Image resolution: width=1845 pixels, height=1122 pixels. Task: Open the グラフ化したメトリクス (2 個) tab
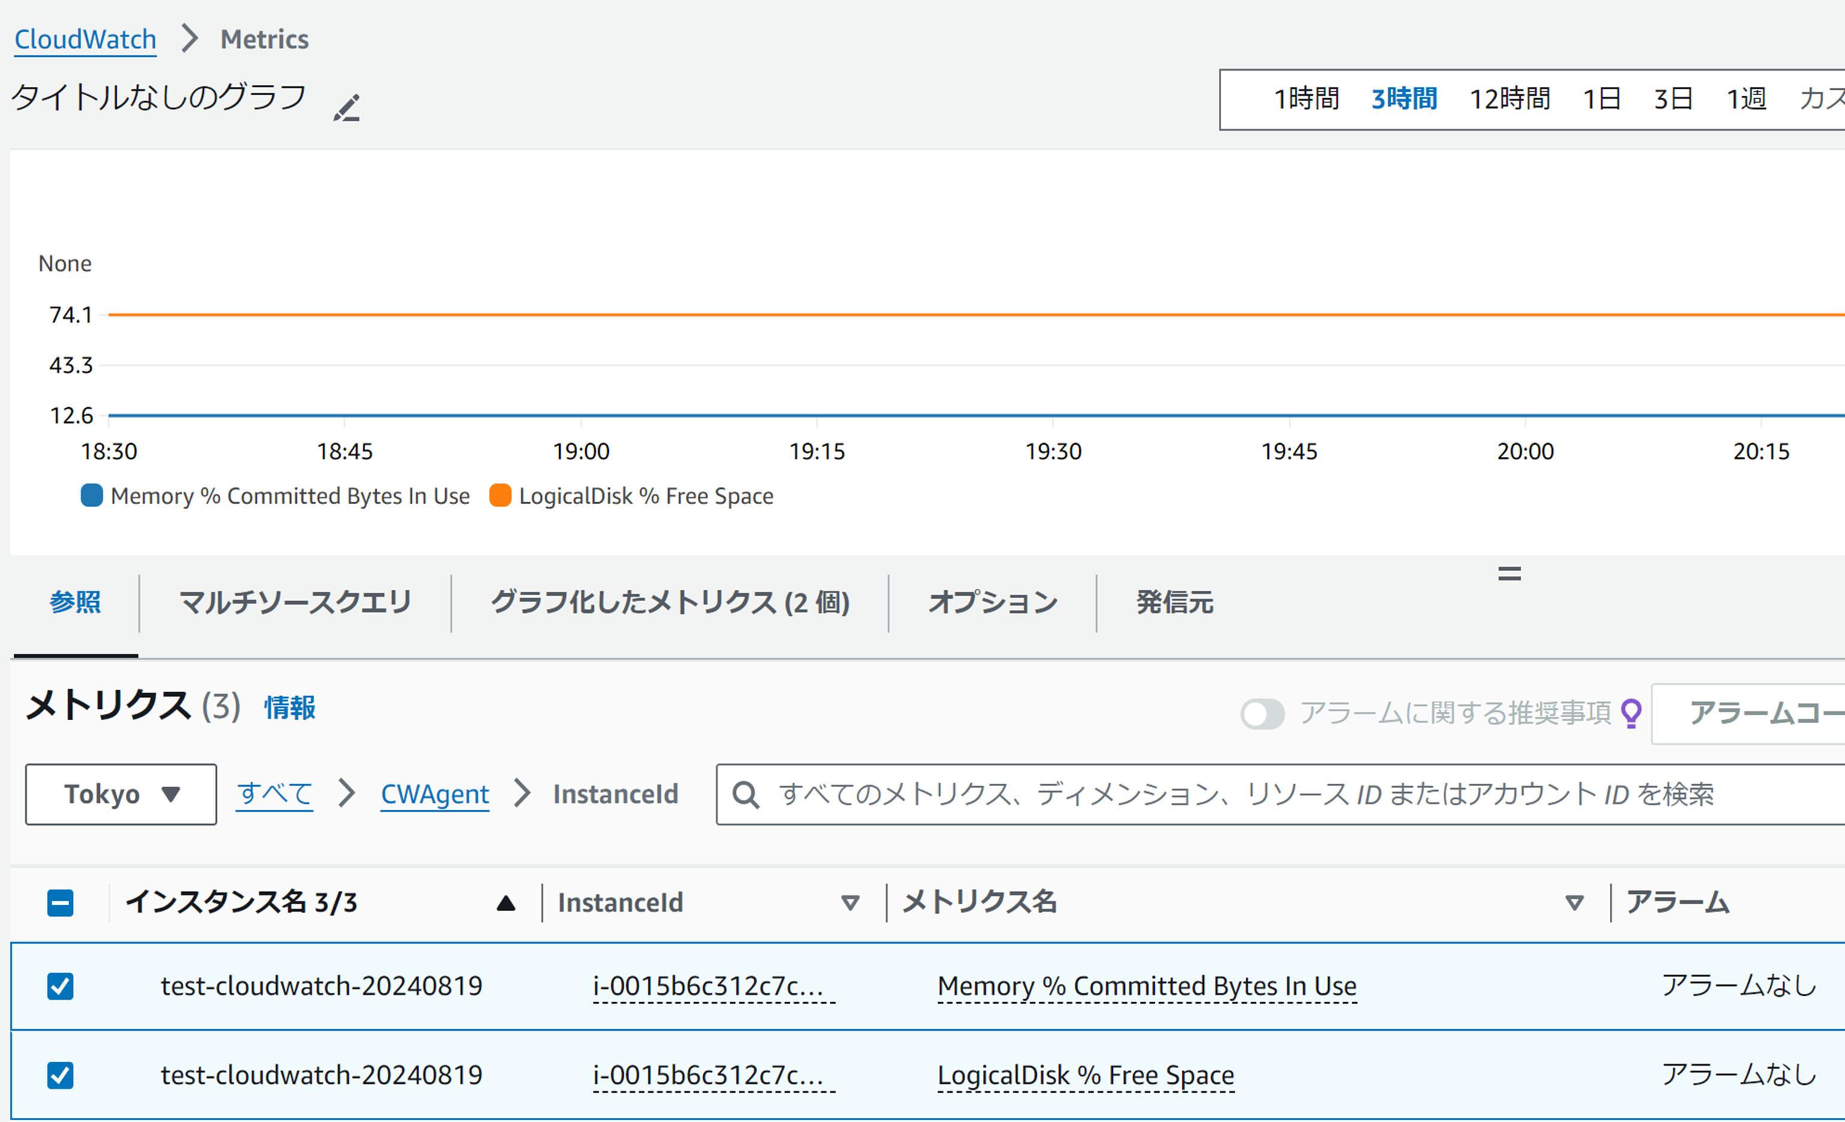click(670, 603)
